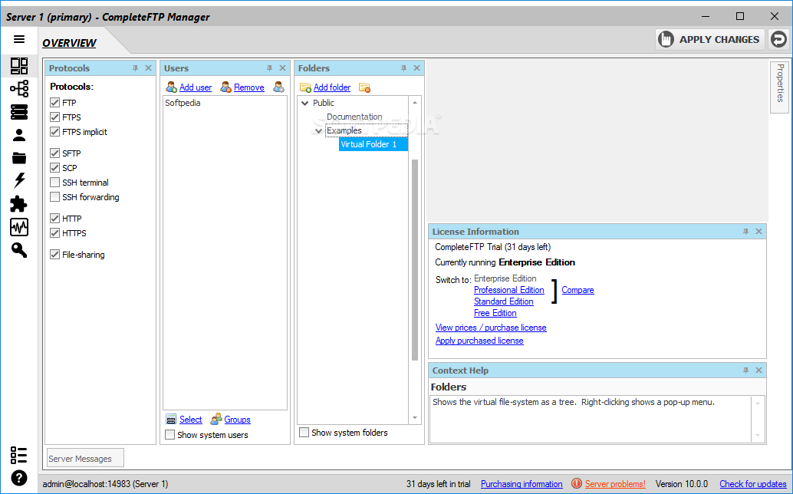Click the Server problems warning icon
The width and height of the screenshot is (793, 494).
click(x=576, y=483)
